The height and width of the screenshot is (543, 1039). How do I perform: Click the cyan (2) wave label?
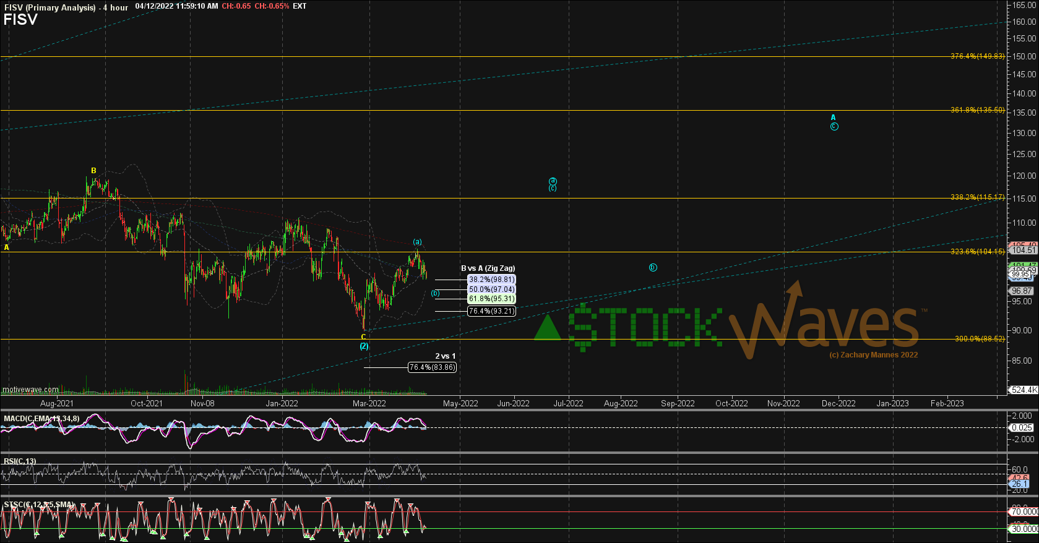coord(364,346)
